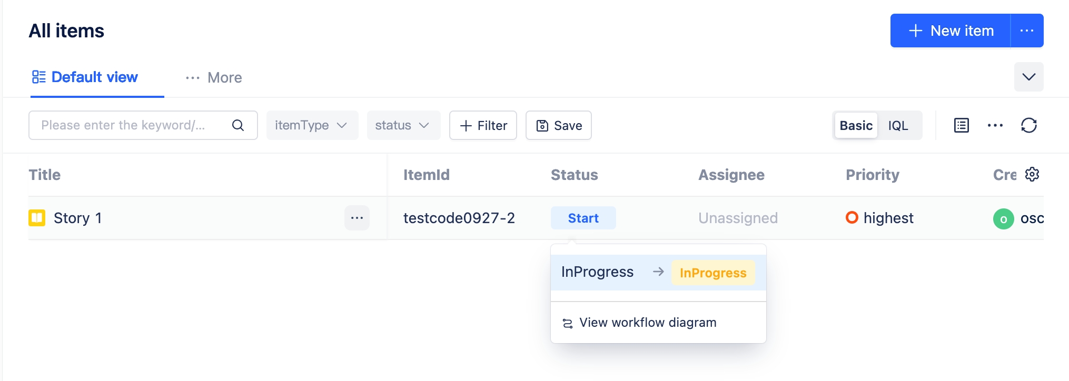Click the yellow Story type icon

click(x=37, y=218)
